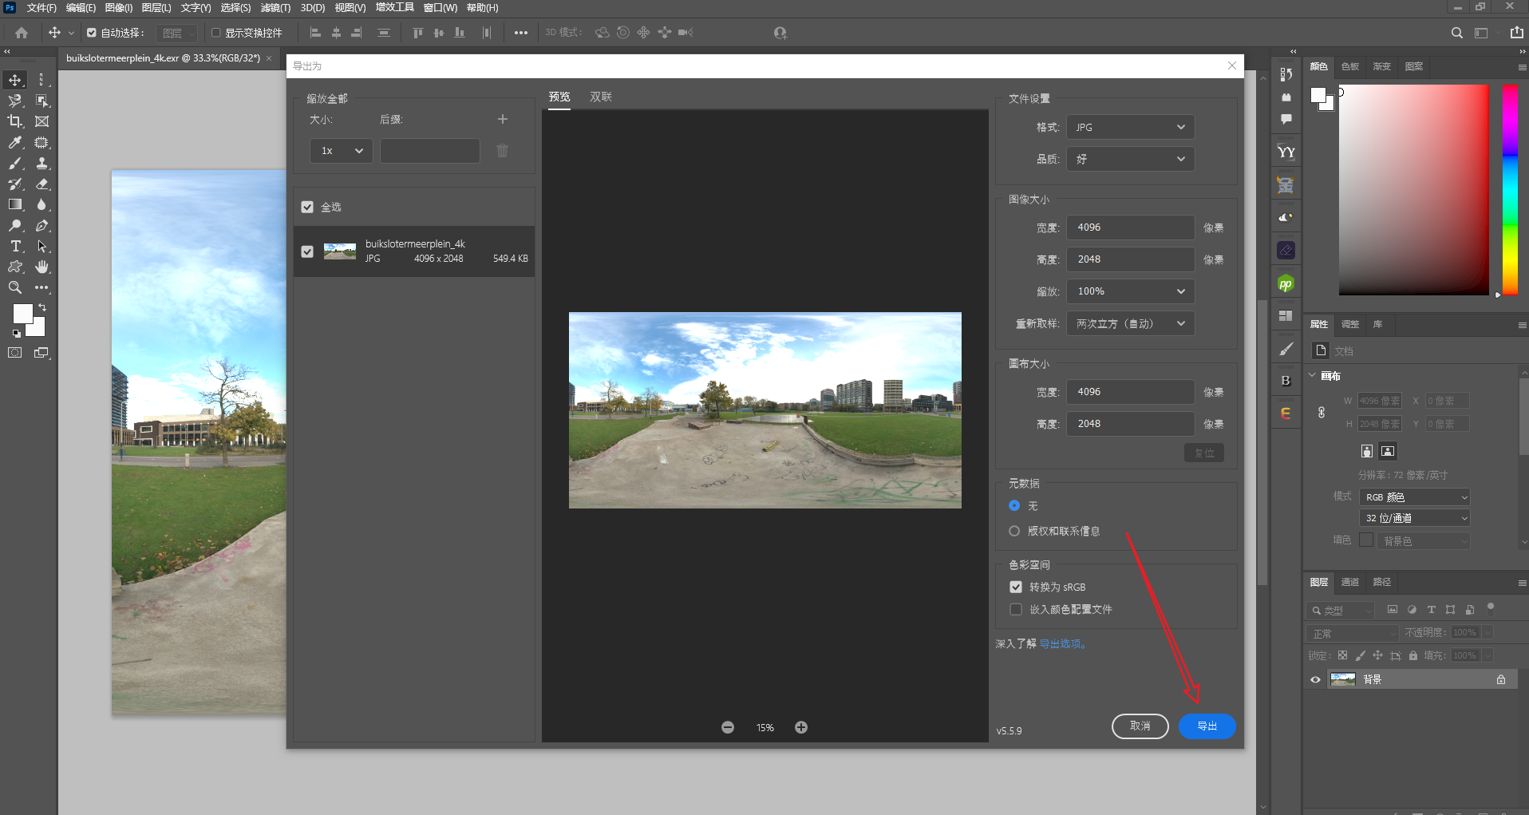Click the three-dots more options icon
The width and height of the screenshot is (1529, 815).
[521, 33]
